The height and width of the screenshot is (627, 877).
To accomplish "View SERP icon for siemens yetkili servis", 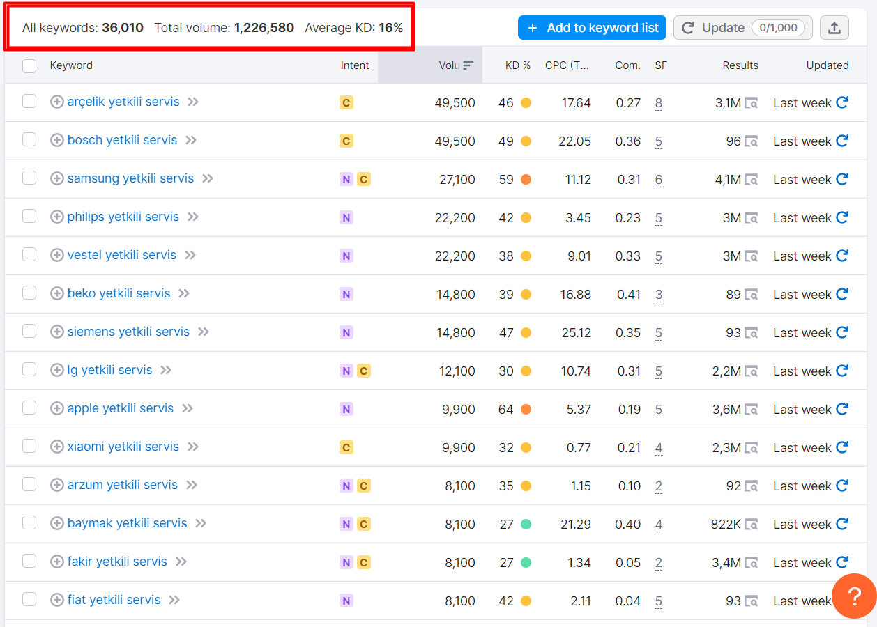I will click(751, 333).
